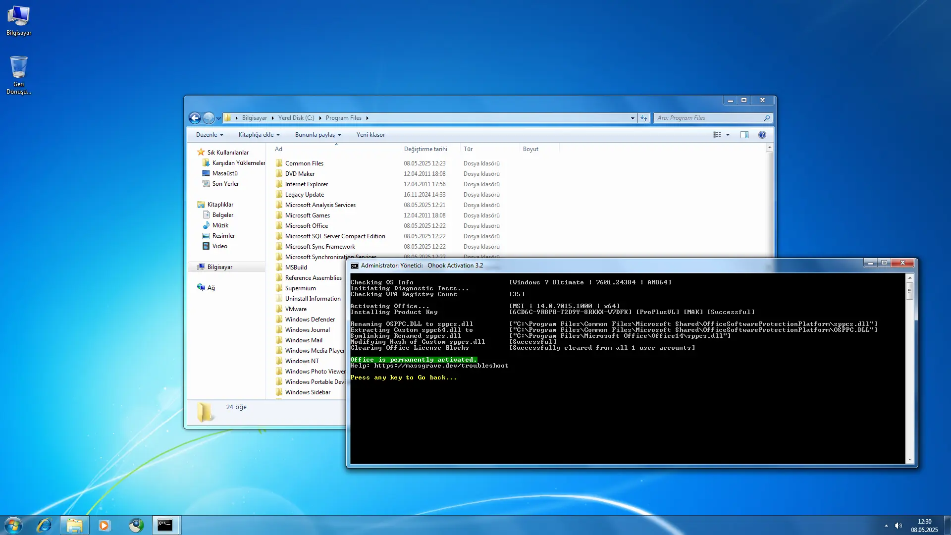Open the Windows Start button
The width and height of the screenshot is (951, 535).
[x=13, y=525]
